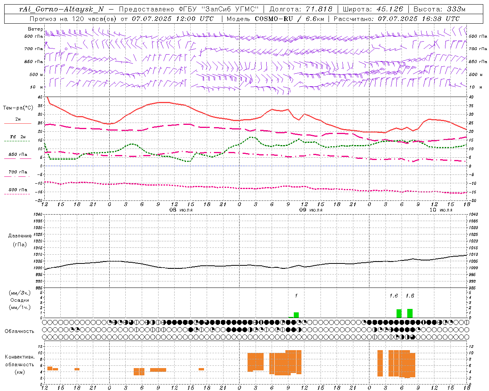
Task: Click the '850 гПа' temperature legend entry
Action: (x=18, y=155)
